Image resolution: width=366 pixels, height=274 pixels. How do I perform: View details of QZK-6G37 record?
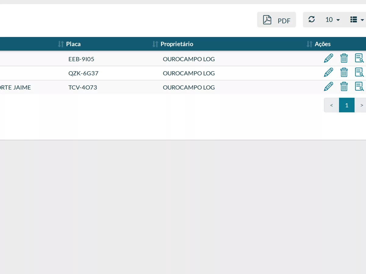tap(359, 72)
